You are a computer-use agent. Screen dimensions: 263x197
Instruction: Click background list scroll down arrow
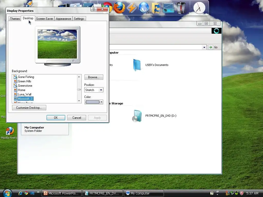[x=79, y=101]
